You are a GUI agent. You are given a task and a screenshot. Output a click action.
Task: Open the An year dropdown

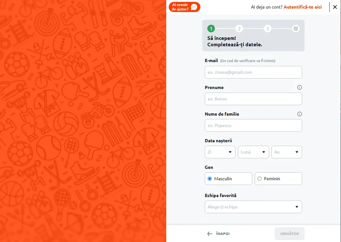point(287,152)
